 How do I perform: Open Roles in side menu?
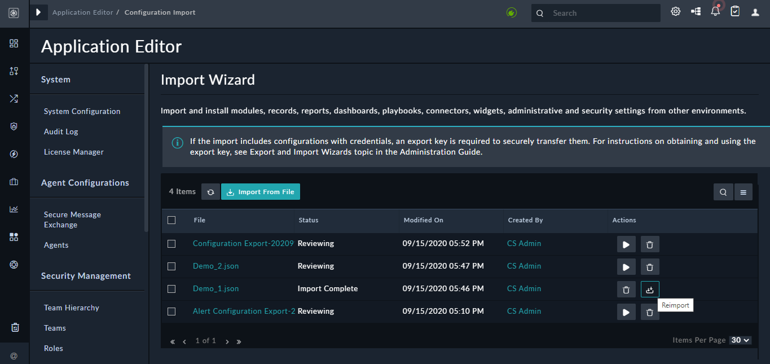[54, 349]
